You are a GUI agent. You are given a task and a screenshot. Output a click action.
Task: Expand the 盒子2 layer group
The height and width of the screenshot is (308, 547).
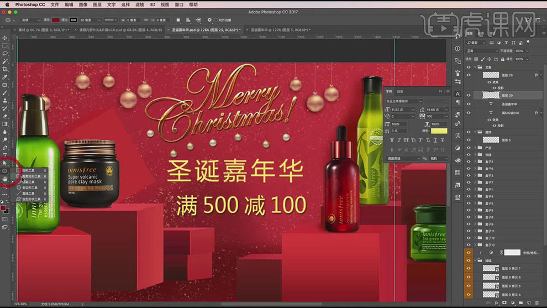click(x=475, y=161)
